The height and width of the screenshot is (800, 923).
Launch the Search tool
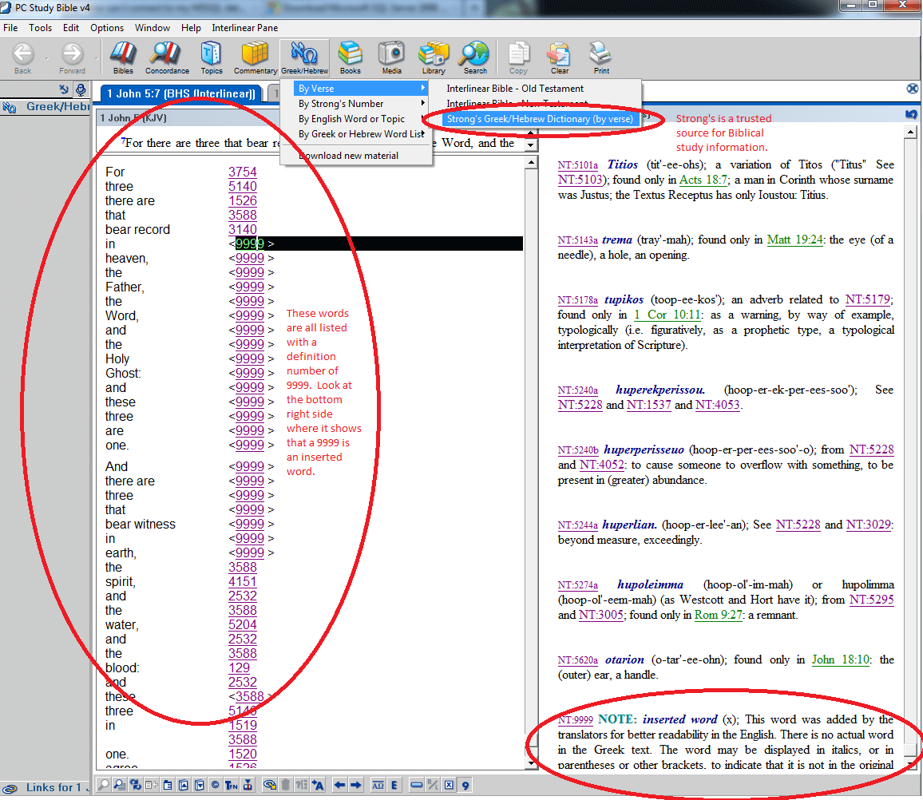tap(475, 57)
